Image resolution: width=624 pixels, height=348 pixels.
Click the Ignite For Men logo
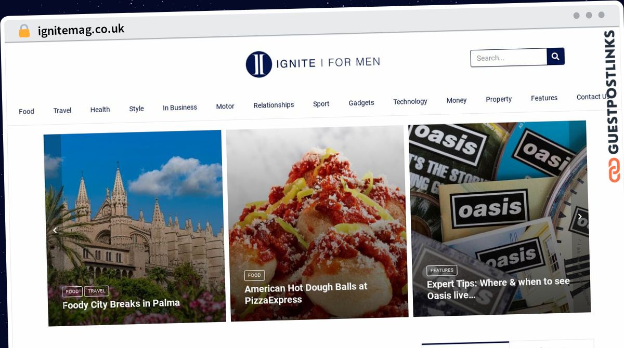pyautogui.click(x=313, y=63)
